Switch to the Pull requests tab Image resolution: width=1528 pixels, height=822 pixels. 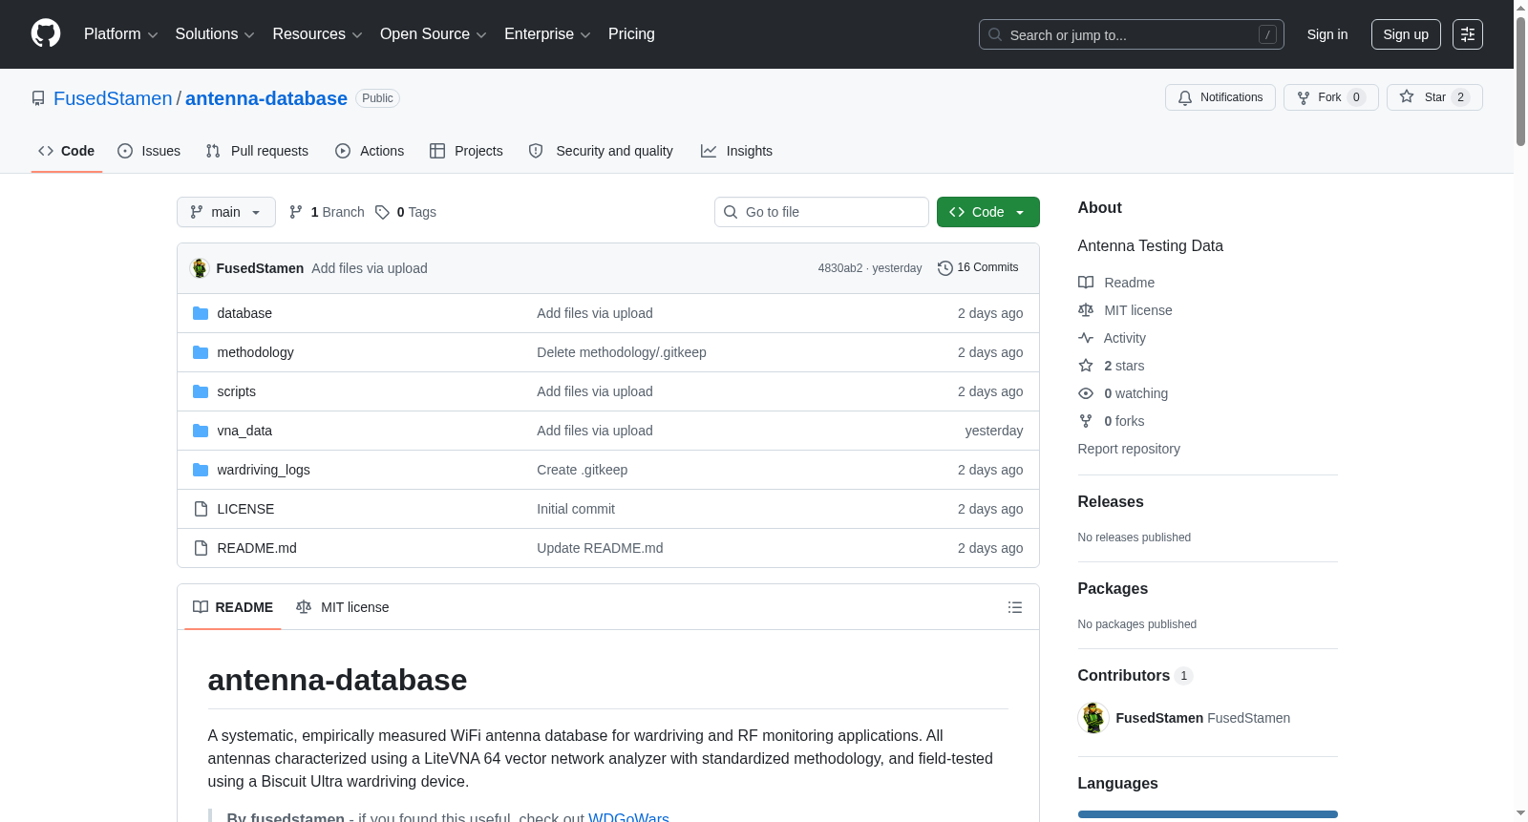257,151
